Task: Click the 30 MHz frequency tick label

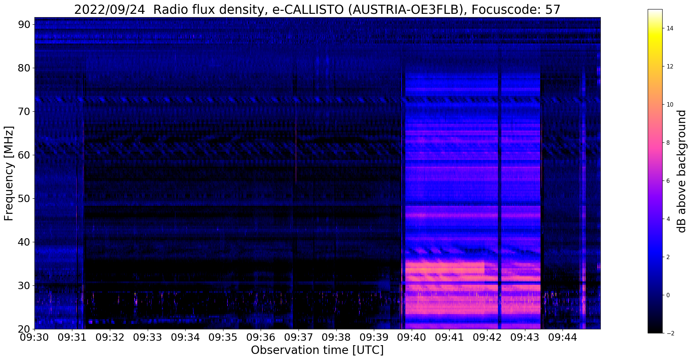Action: [25, 285]
